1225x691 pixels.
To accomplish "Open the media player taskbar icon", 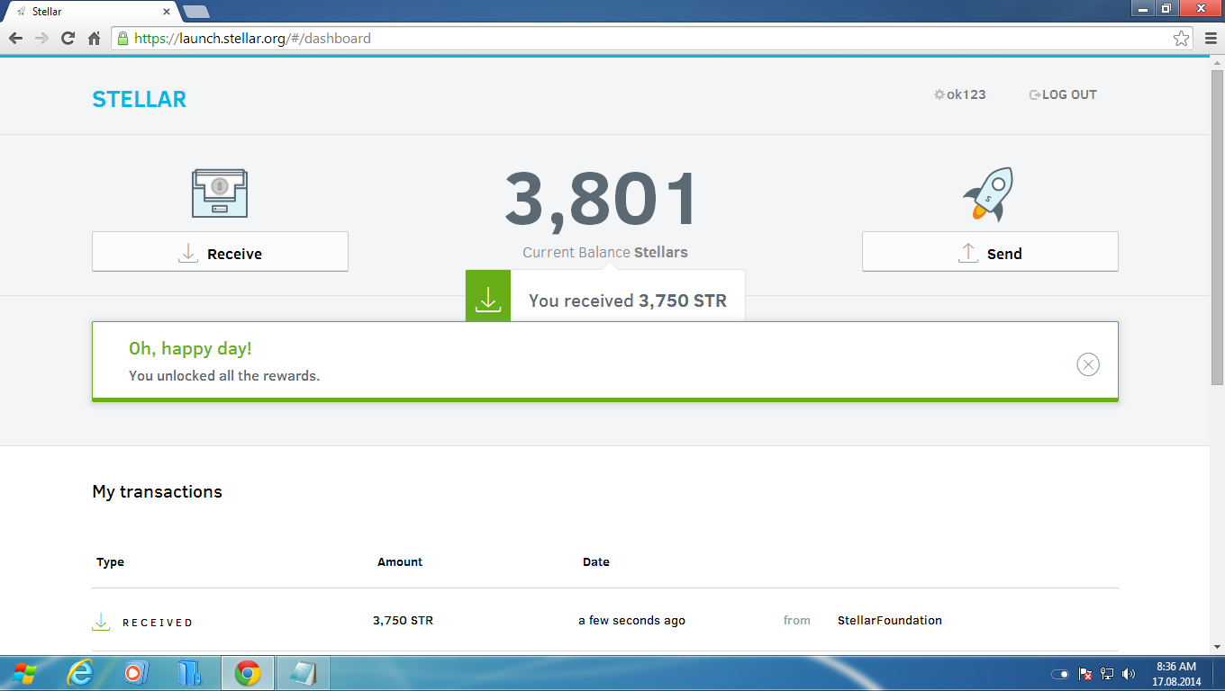I will tap(136, 673).
